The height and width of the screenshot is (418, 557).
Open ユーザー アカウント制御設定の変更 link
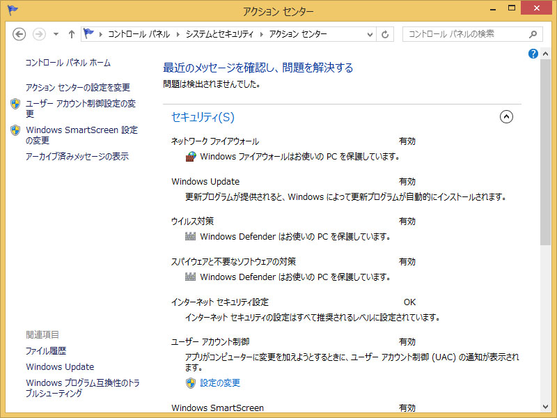[x=81, y=109]
